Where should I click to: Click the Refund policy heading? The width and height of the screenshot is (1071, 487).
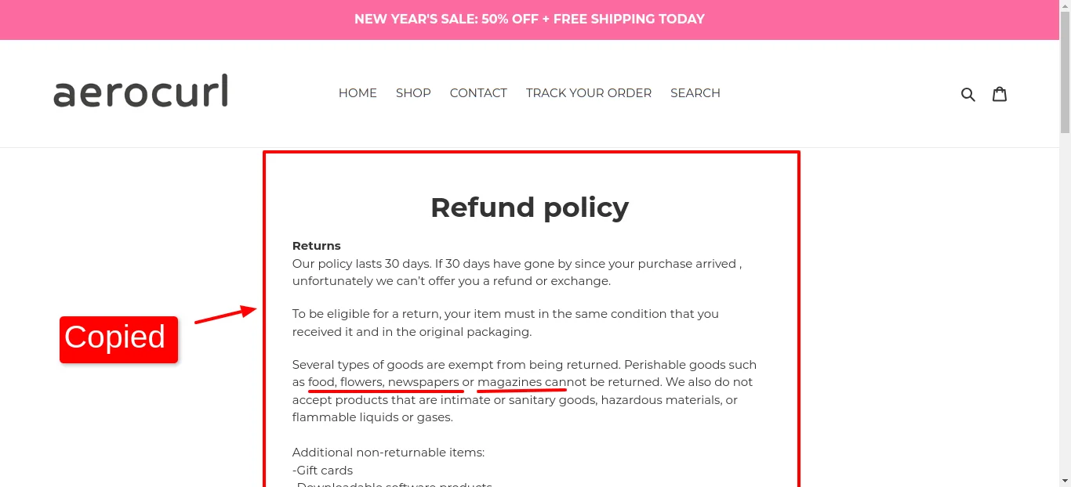click(530, 207)
